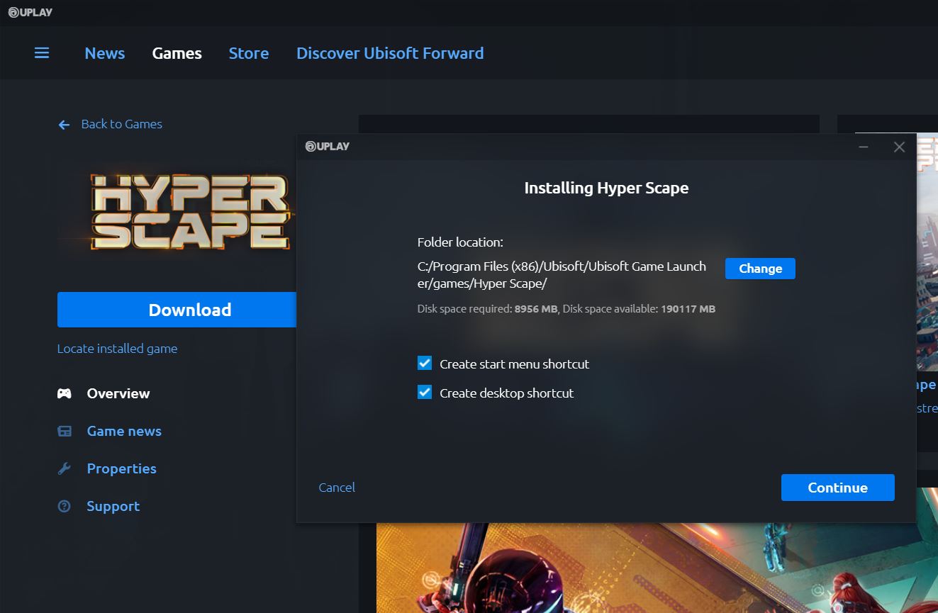The width and height of the screenshot is (938, 613).
Task: Click the Create desktop shortcut label
Action: click(x=507, y=393)
